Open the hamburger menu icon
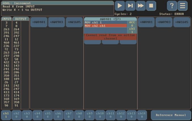Image resolution: width=192 pixels, height=121 pixels. coord(182,6)
